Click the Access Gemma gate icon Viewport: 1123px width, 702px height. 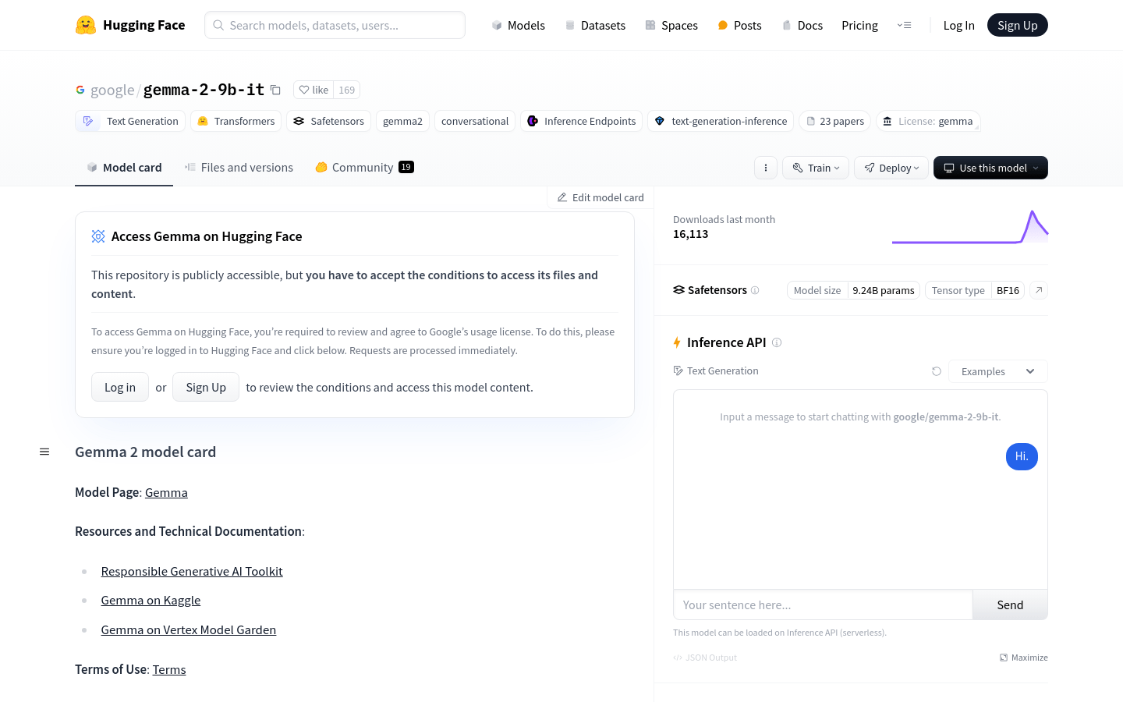[x=98, y=236]
